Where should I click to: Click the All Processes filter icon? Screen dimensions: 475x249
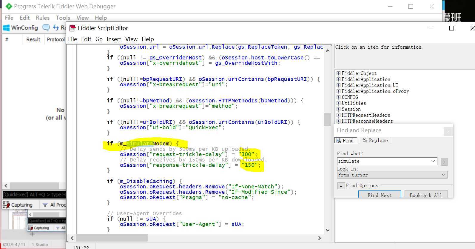point(45,205)
